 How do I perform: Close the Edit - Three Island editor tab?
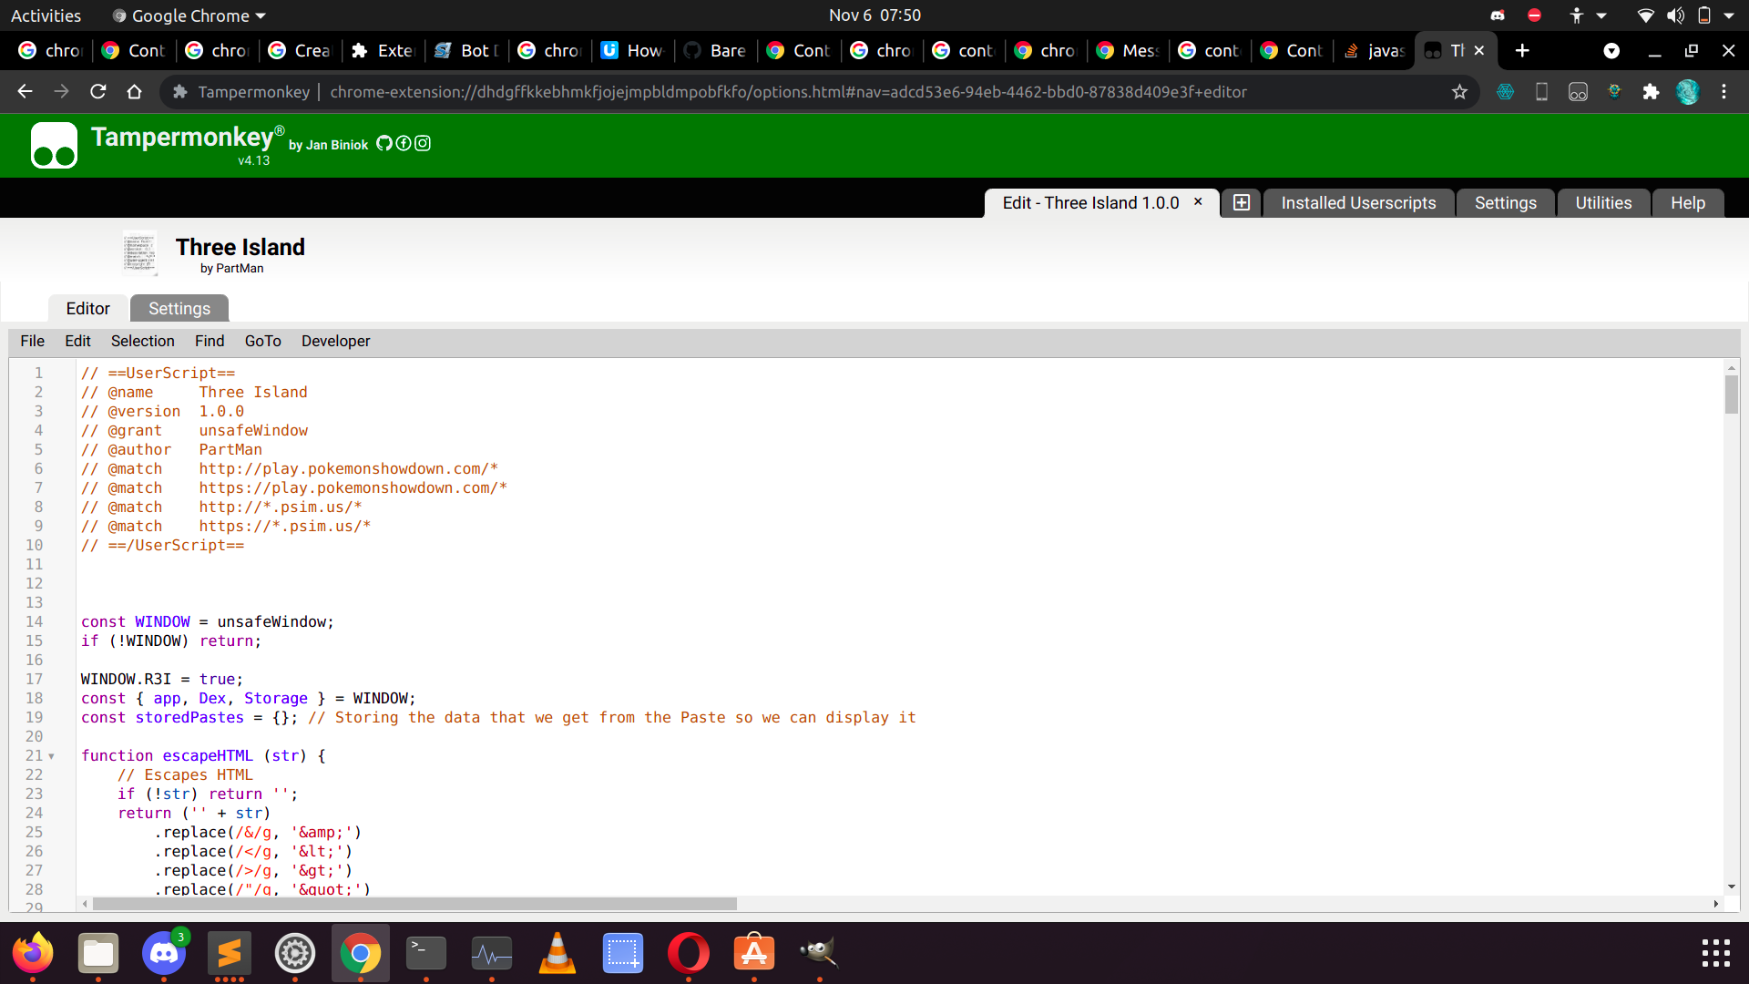click(1198, 202)
